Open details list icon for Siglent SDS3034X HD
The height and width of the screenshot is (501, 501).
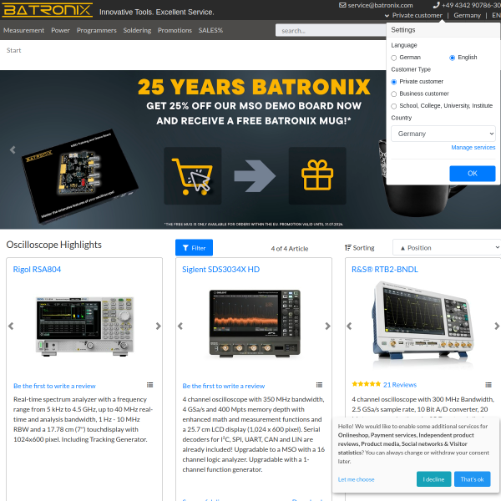319,385
